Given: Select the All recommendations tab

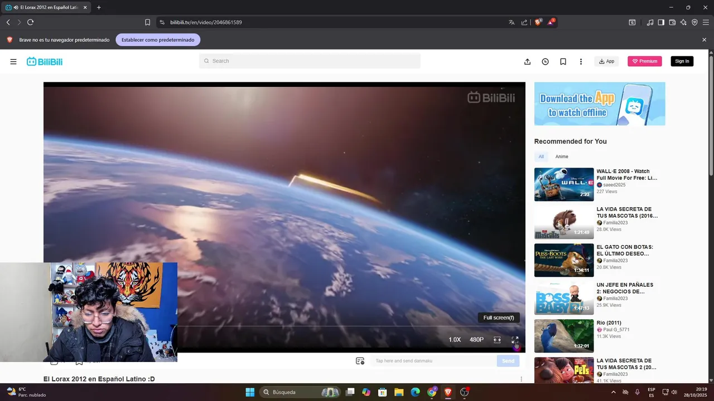Looking at the screenshot, I should [541, 157].
